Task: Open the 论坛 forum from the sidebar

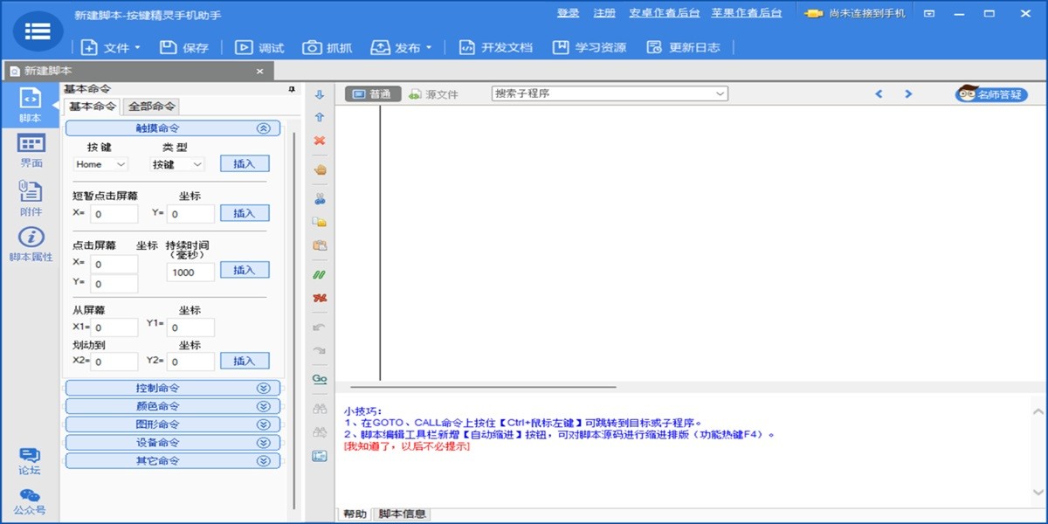Action: [x=30, y=463]
